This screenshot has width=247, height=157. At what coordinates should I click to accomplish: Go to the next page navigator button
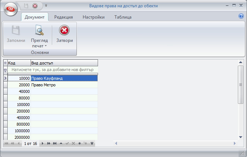pos(49,143)
